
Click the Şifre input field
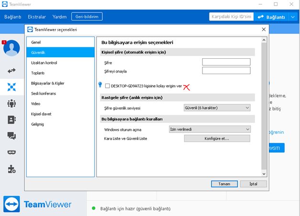pyautogui.click(x=226, y=62)
